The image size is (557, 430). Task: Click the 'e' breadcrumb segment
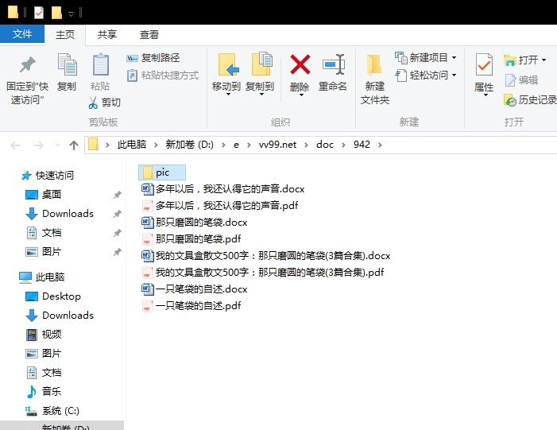(236, 145)
